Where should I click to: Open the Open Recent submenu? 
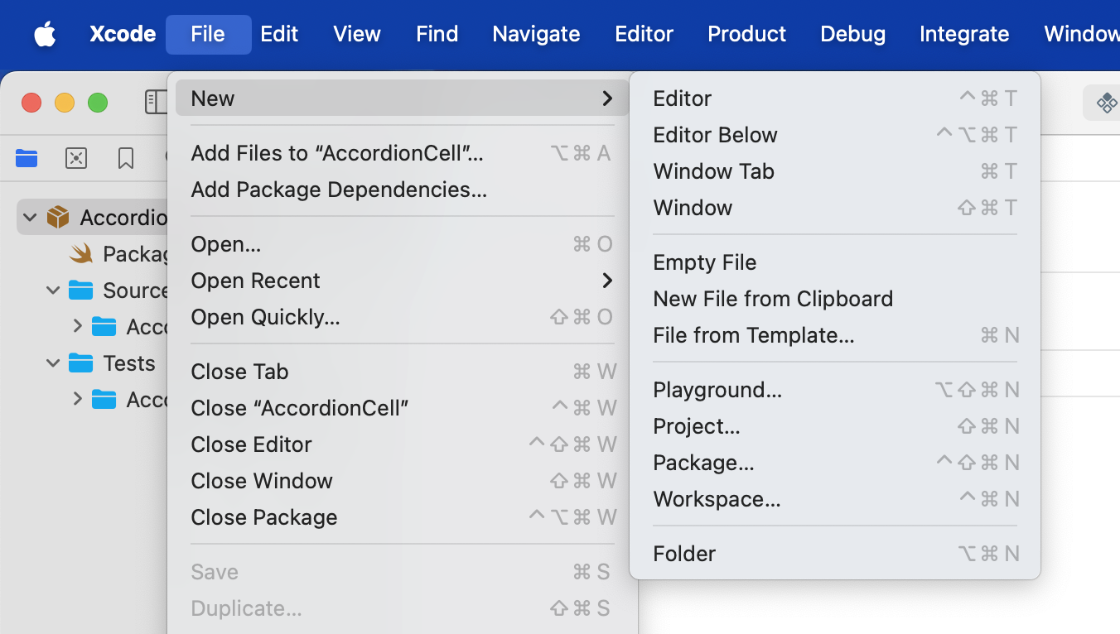click(256, 281)
